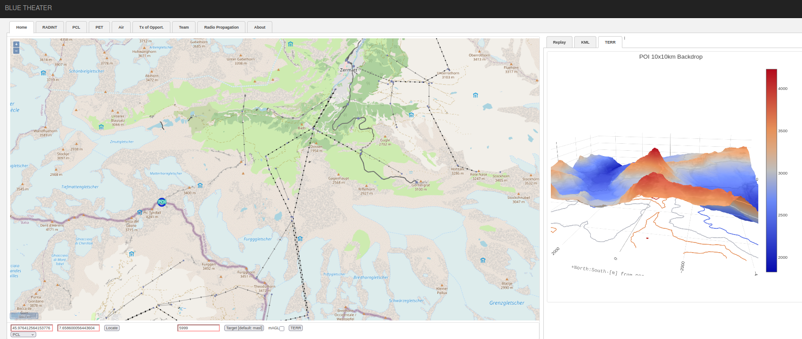Zoom in the map with plus button
This screenshot has width=802, height=339.
(x=16, y=44)
